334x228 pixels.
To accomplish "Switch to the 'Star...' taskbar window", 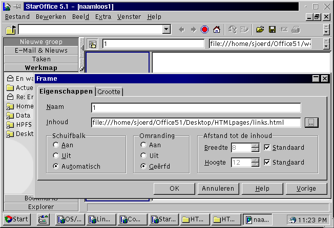I will click(x=164, y=219).
